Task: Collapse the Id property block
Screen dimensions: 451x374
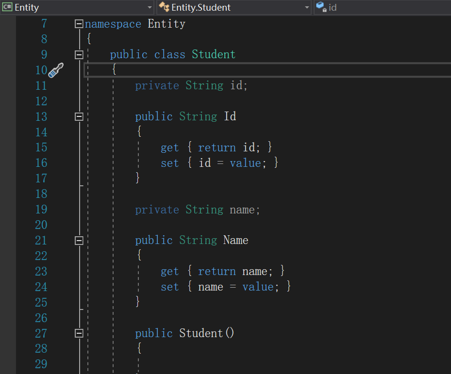Action: click(79, 116)
